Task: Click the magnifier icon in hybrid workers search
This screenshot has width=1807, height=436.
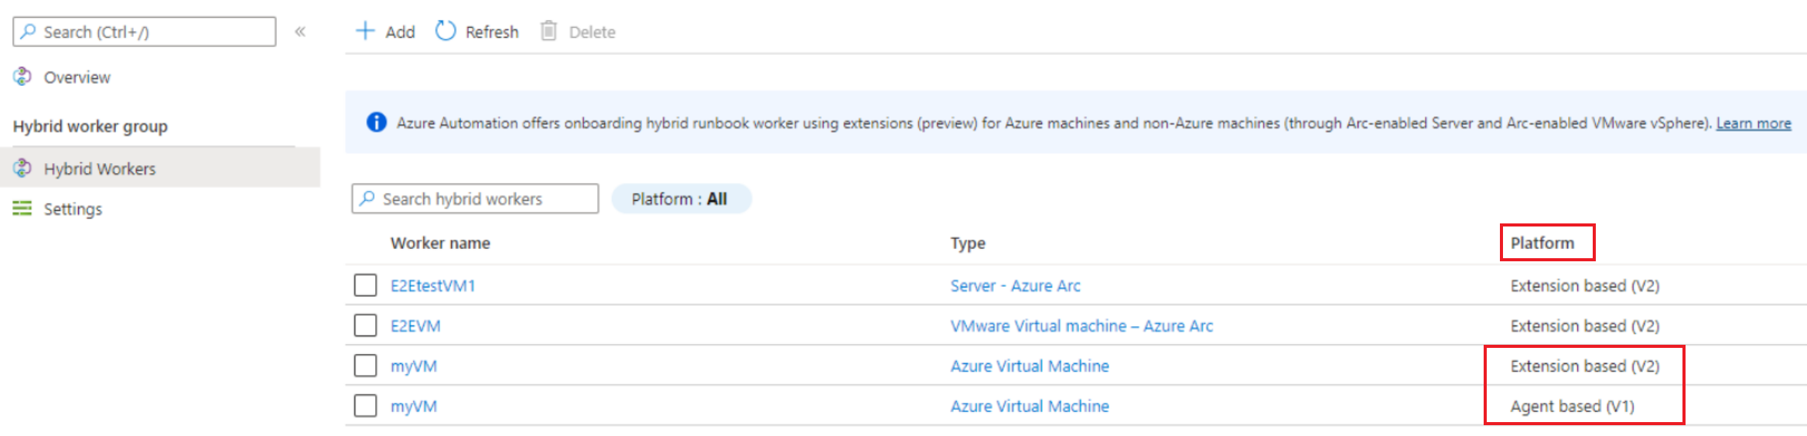Action: tap(367, 199)
